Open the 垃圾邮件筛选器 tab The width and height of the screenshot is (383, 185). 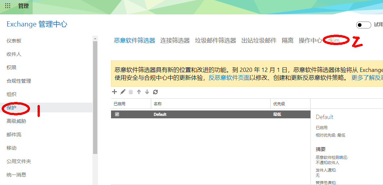pos(215,41)
